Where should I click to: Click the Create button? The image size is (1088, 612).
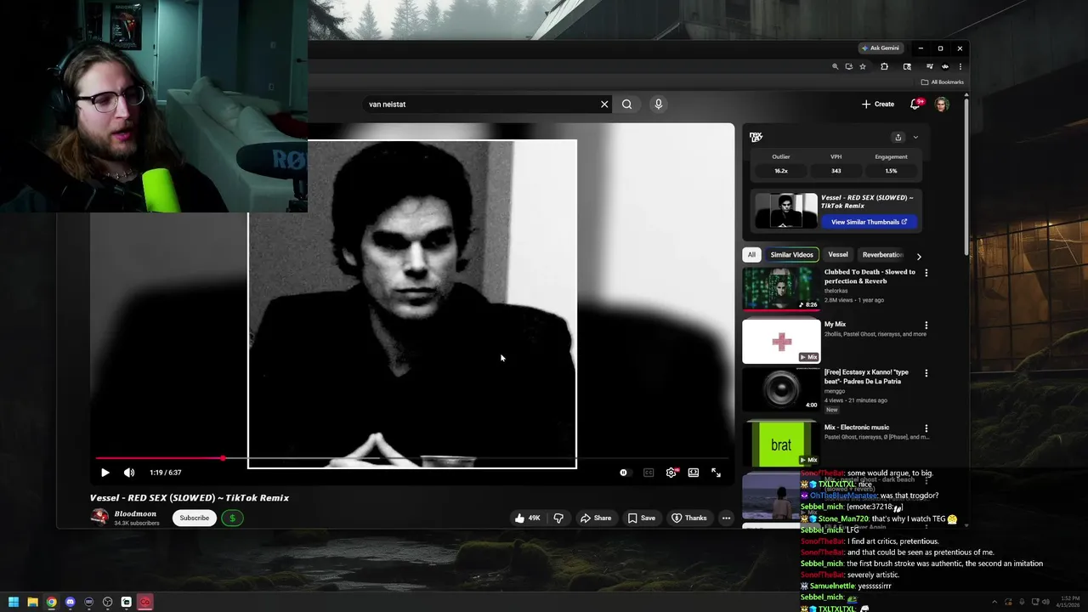pyautogui.click(x=878, y=104)
